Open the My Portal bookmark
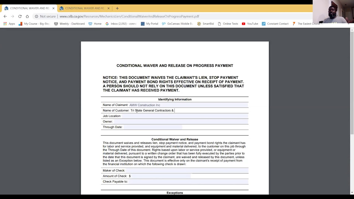 [149, 24]
